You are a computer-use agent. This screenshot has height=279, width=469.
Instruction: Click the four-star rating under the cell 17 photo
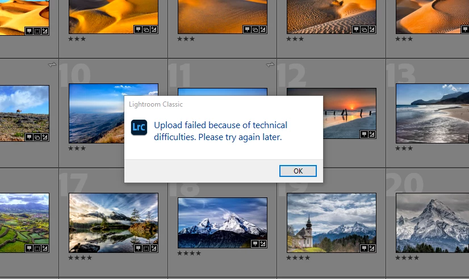click(80, 257)
